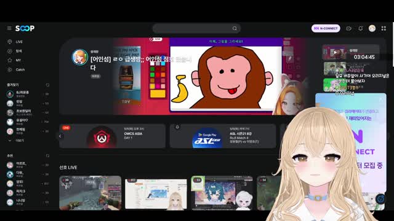The height and width of the screenshot is (221, 394).
Task: Open recommended channel 피지3
Action: [x=28, y=193]
